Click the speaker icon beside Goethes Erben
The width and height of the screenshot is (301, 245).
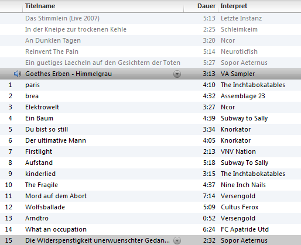tap(18, 74)
